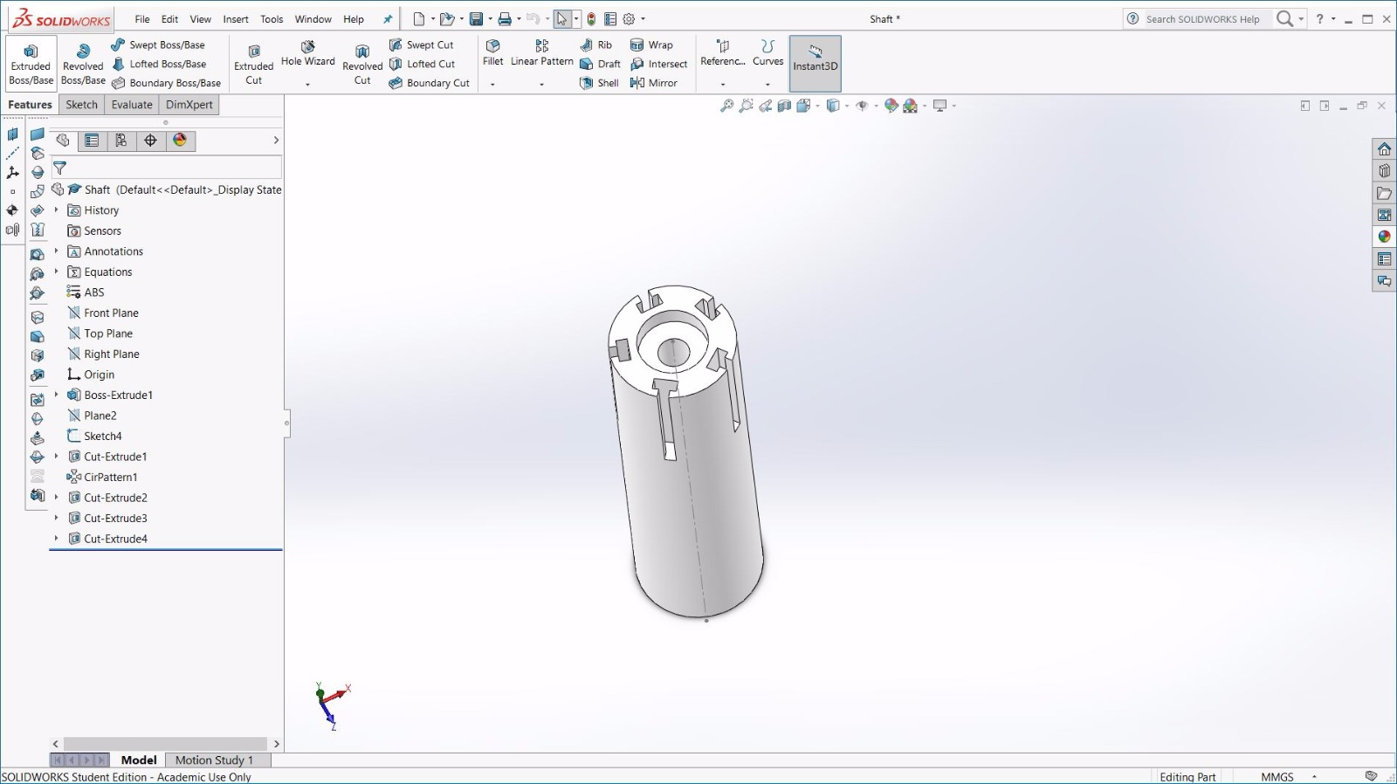Select CirPattern1 in the feature tree
Viewport: 1397px width, 784px height.
click(102, 478)
